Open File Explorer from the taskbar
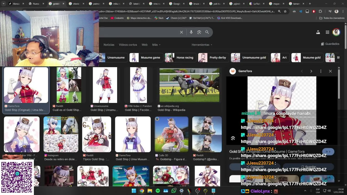Viewport: 347px width, 195px height. tap(150, 191)
